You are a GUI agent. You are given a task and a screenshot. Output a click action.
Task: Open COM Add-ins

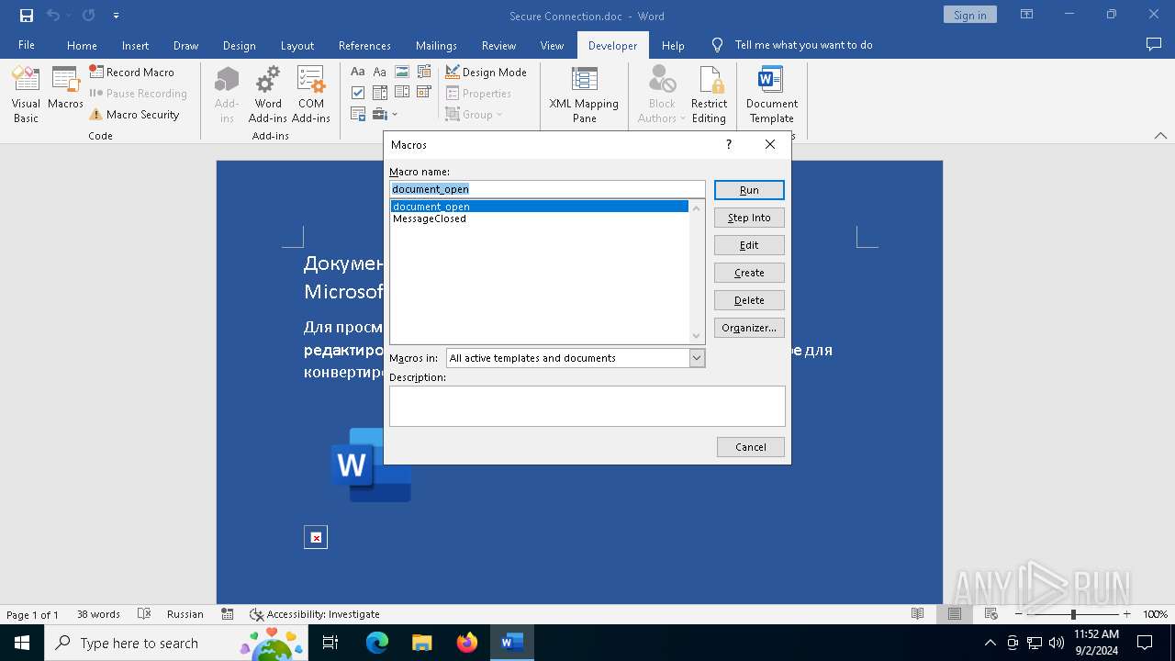311,95
